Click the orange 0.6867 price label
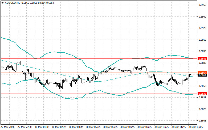Screen dimensions: 208x130 pyautogui.click(x=202, y=73)
